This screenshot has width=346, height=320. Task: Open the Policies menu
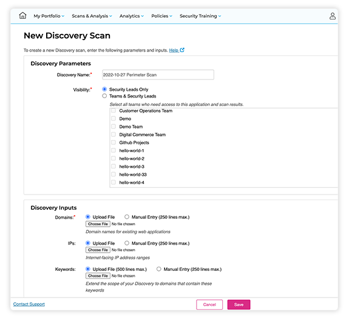click(161, 16)
